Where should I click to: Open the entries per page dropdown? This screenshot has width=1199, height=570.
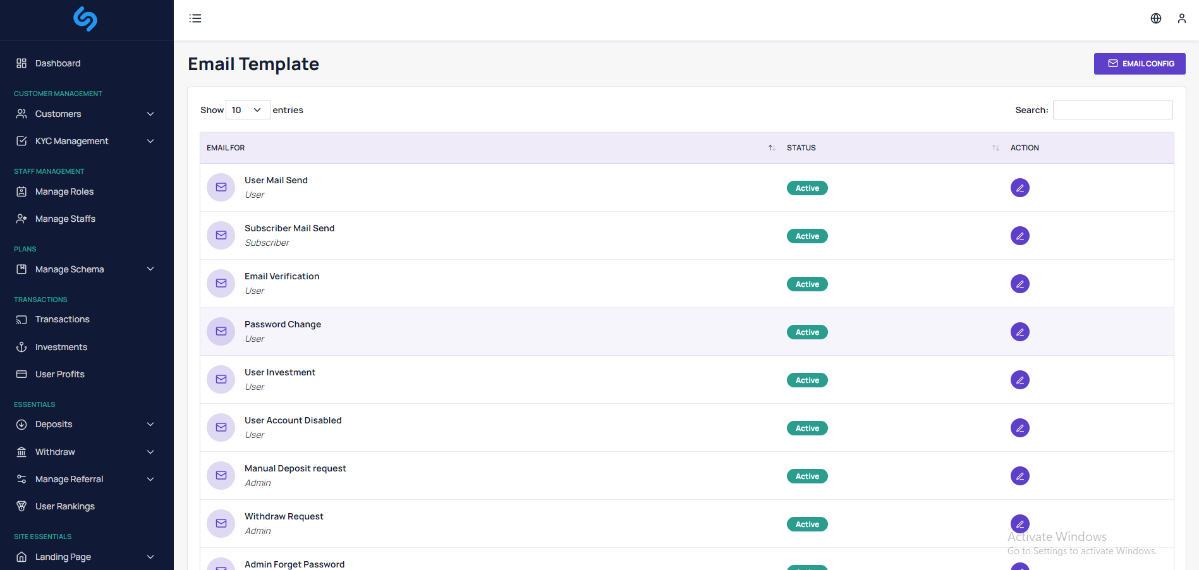pyautogui.click(x=247, y=110)
